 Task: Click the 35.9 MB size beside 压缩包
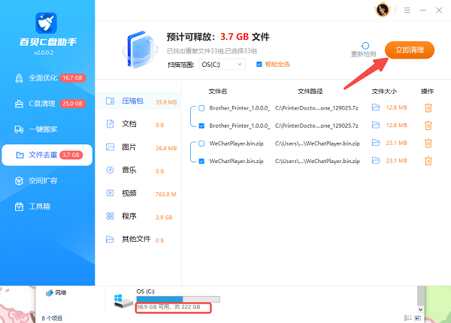[x=166, y=102]
